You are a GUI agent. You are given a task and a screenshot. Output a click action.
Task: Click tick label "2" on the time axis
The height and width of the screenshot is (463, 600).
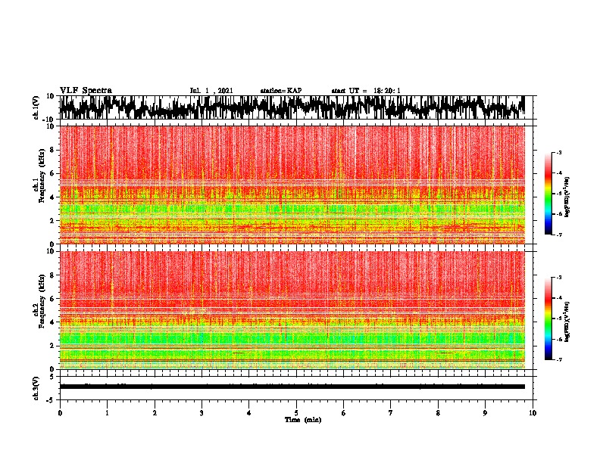pos(155,413)
